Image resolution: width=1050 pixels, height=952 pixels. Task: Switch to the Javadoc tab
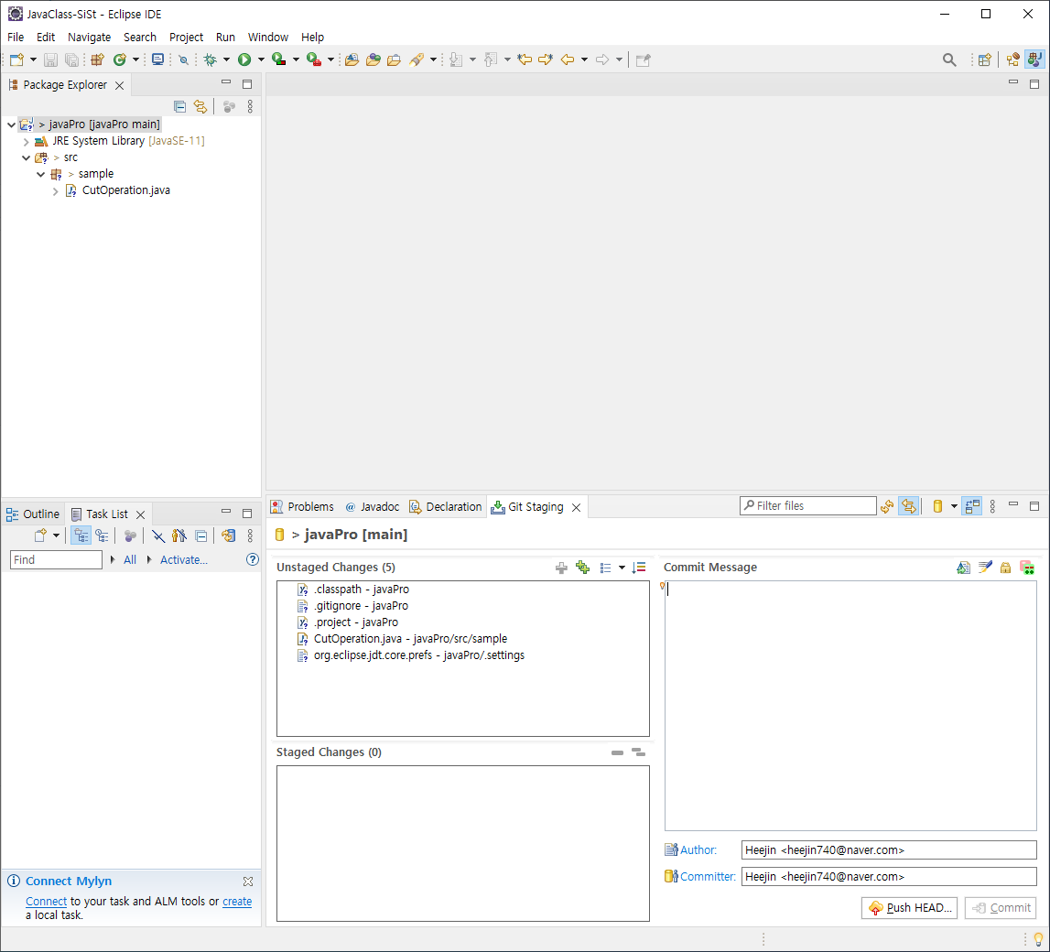click(x=373, y=507)
